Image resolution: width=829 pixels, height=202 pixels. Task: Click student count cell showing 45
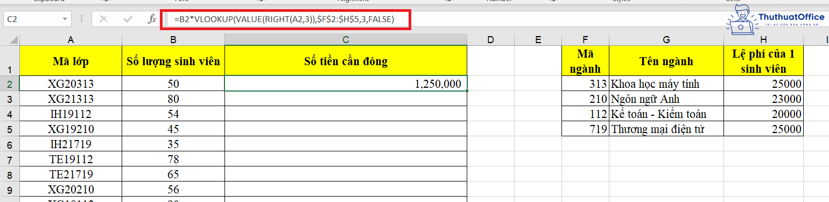[173, 129]
